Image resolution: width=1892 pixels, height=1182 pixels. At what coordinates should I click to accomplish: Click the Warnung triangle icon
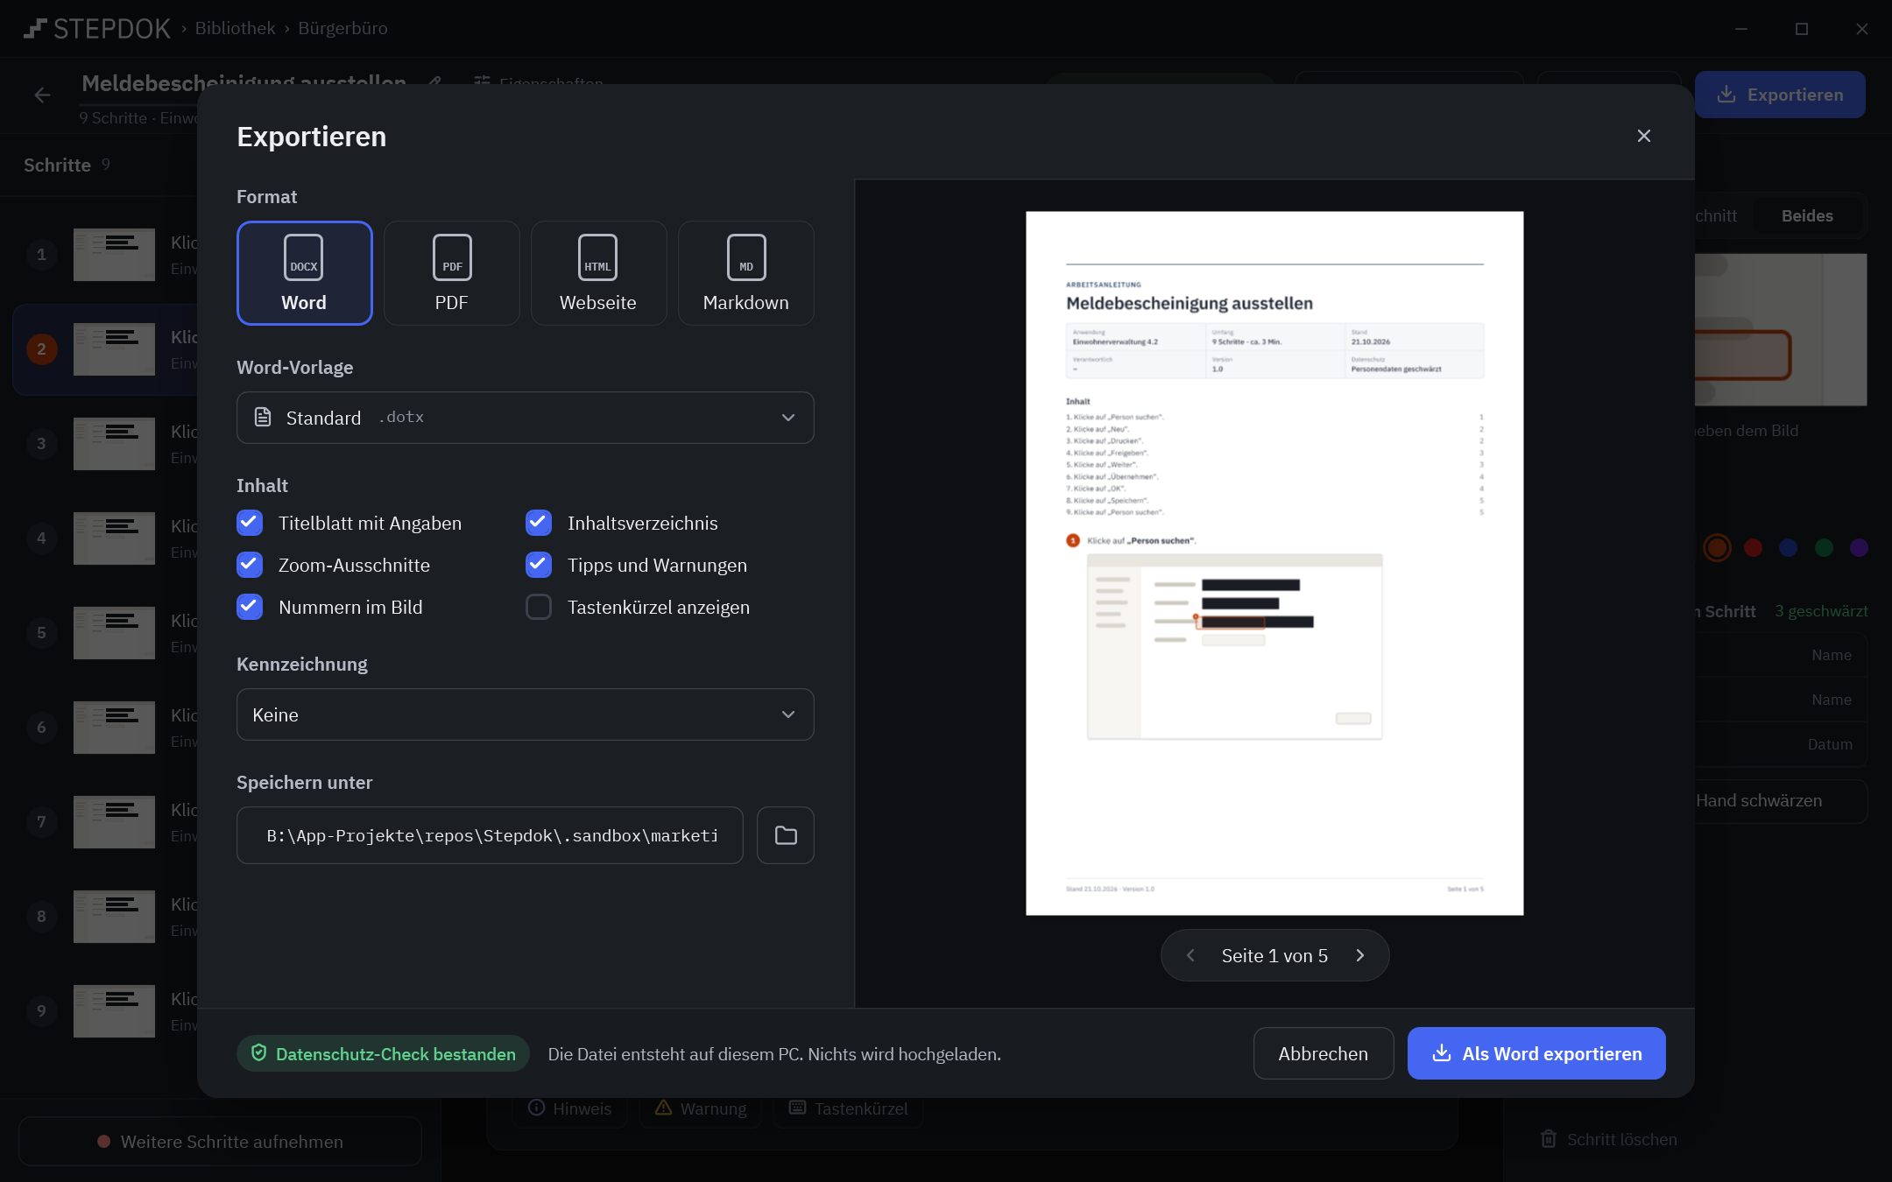[x=663, y=1108]
